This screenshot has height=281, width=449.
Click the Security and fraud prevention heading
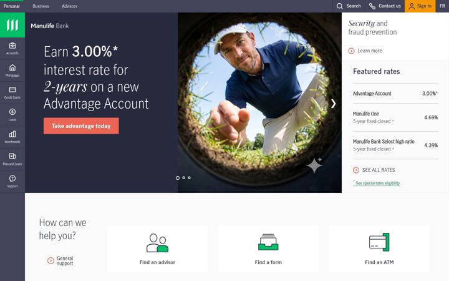coord(372,27)
